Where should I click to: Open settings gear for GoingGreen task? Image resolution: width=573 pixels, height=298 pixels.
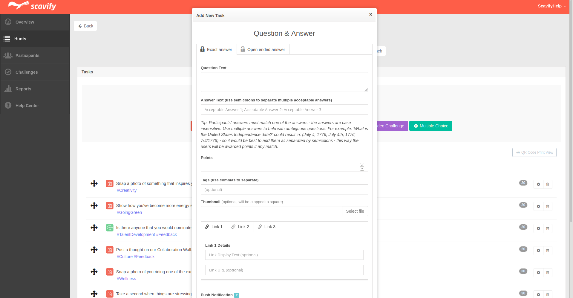[x=538, y=206]
